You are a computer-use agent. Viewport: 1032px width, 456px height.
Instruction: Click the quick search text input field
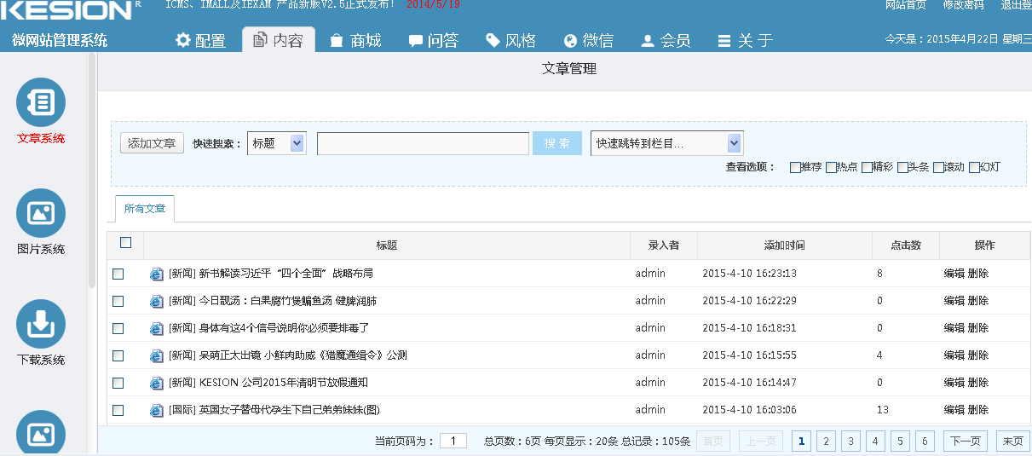point(423,143)
